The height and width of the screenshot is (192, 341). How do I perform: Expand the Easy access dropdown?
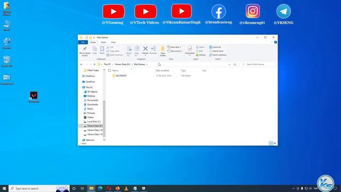click(x=175, y=51)
